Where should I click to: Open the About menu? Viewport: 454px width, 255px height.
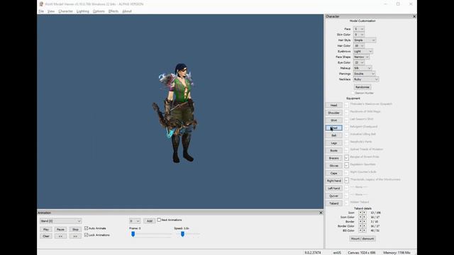click(x=127, y=11)
